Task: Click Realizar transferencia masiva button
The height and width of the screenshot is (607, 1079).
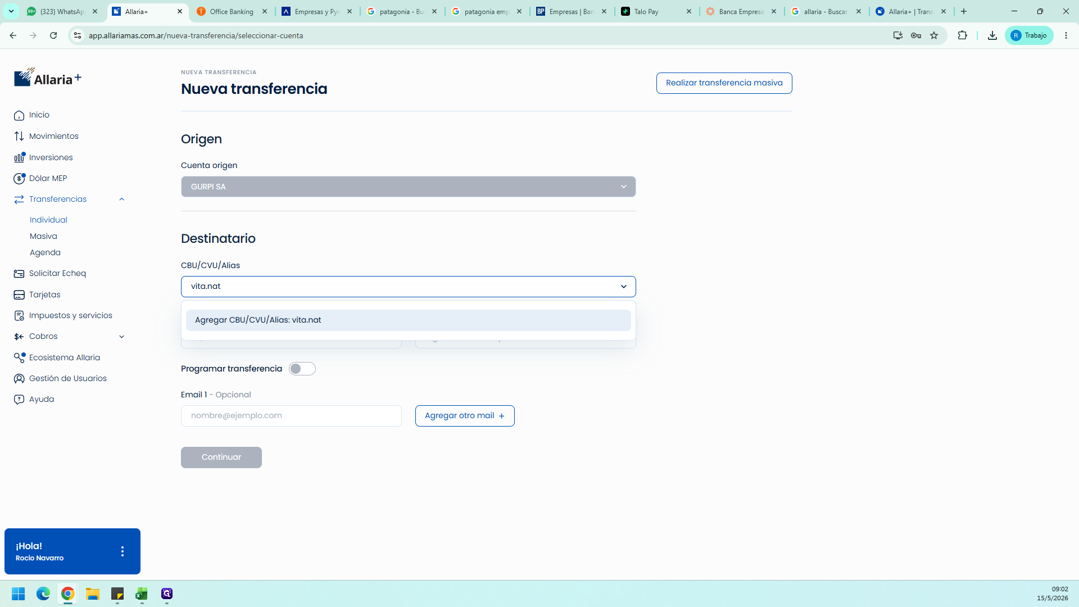Action: tap(724, 83)
